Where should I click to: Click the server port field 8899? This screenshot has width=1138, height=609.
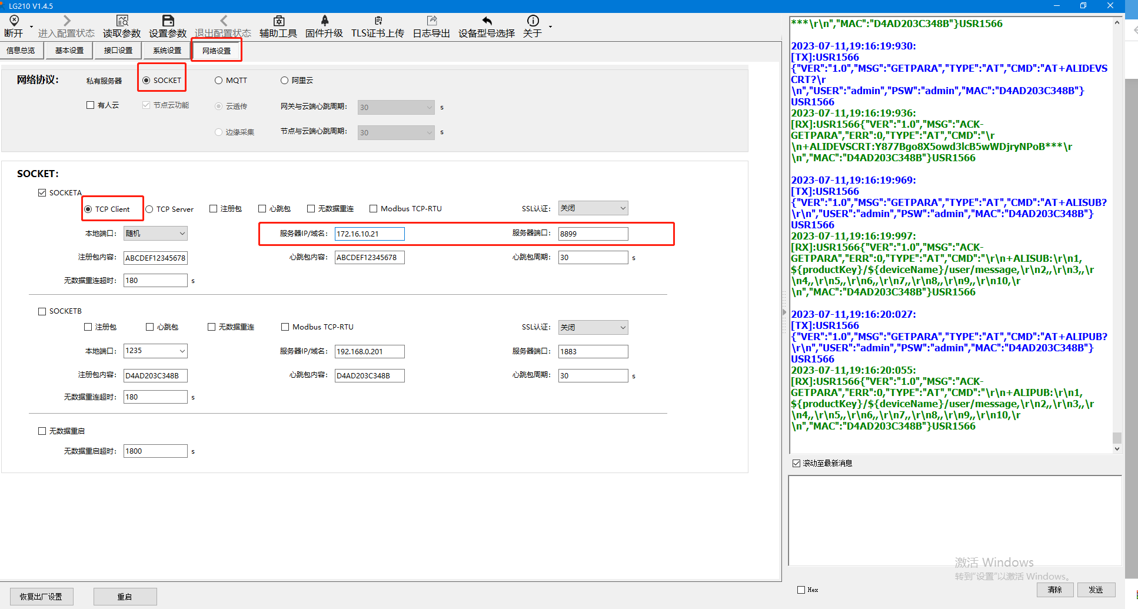pyautogui.click(x=593, y=234)
